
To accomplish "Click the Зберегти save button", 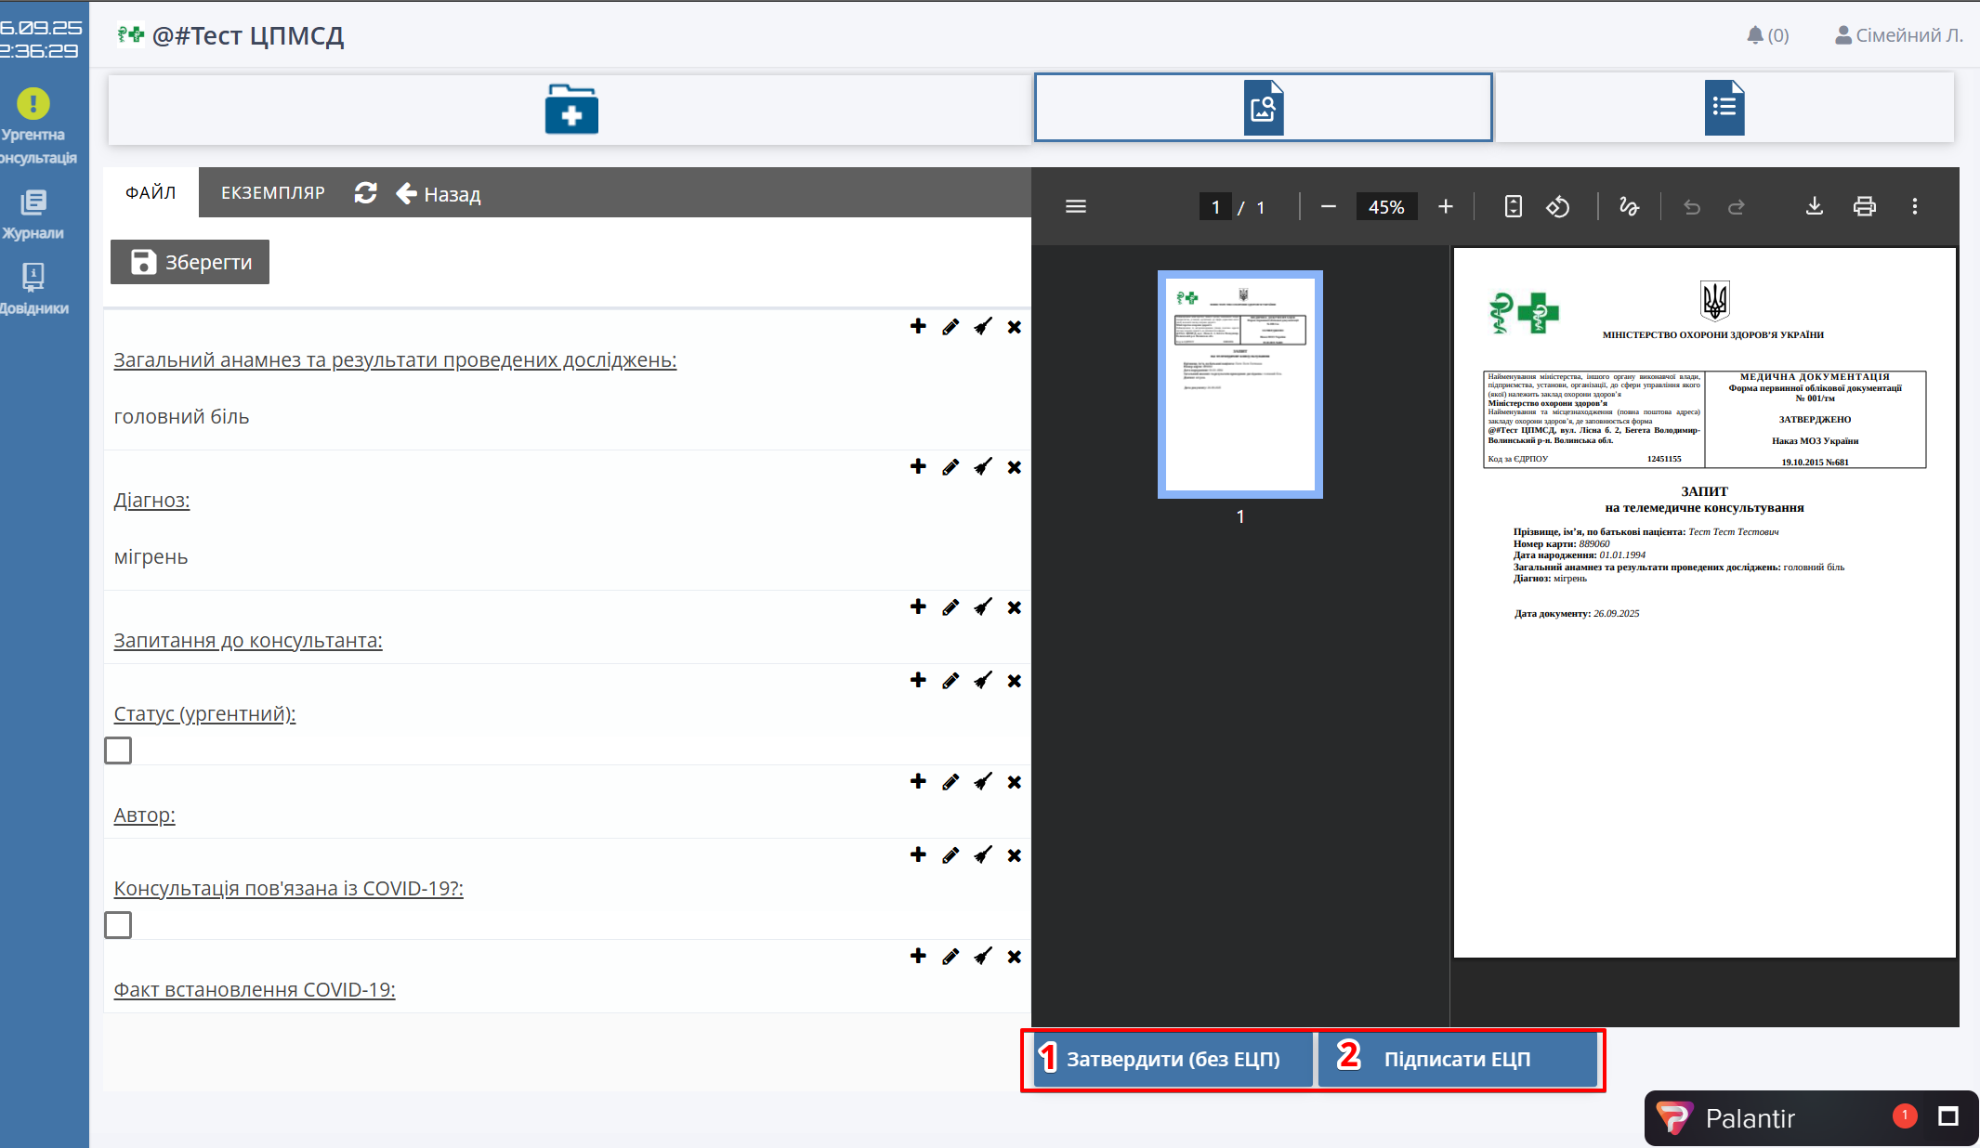I will 190,262.
